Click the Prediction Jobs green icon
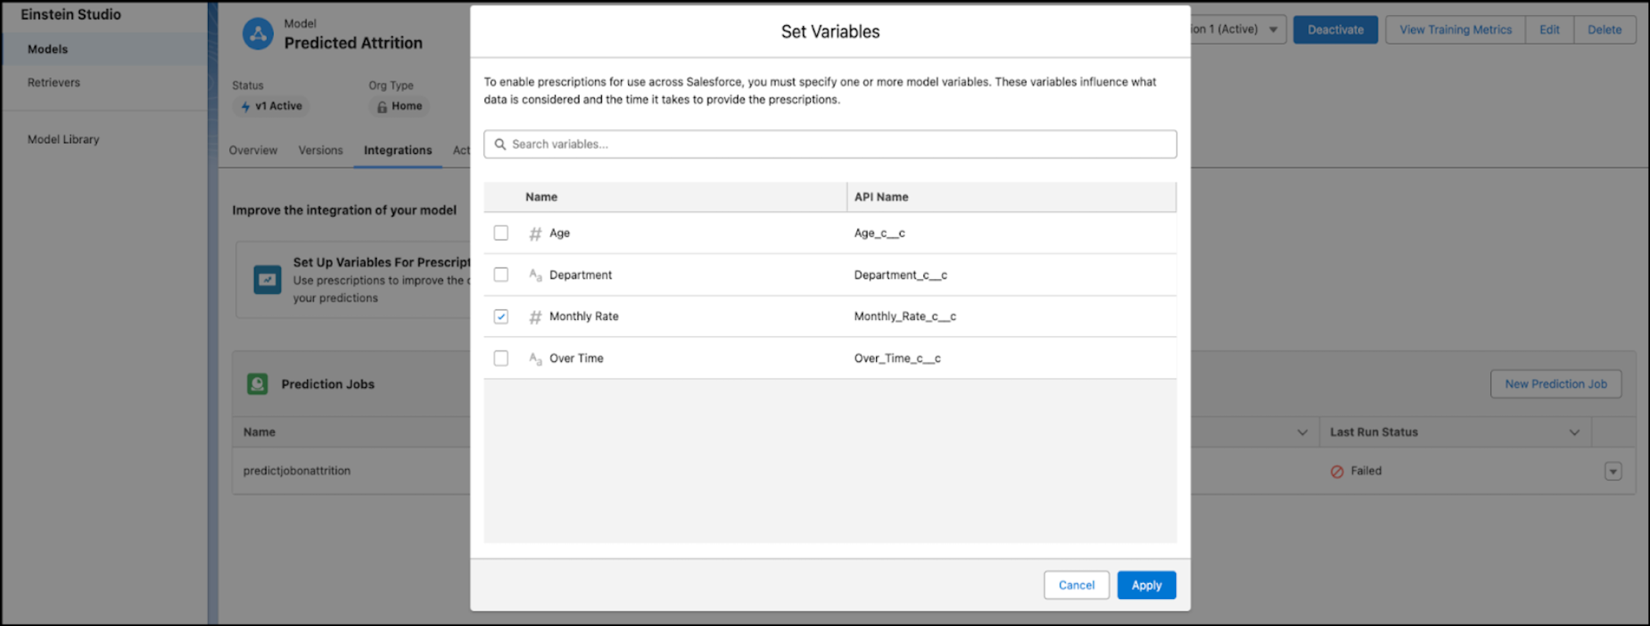 coord(258,384)
